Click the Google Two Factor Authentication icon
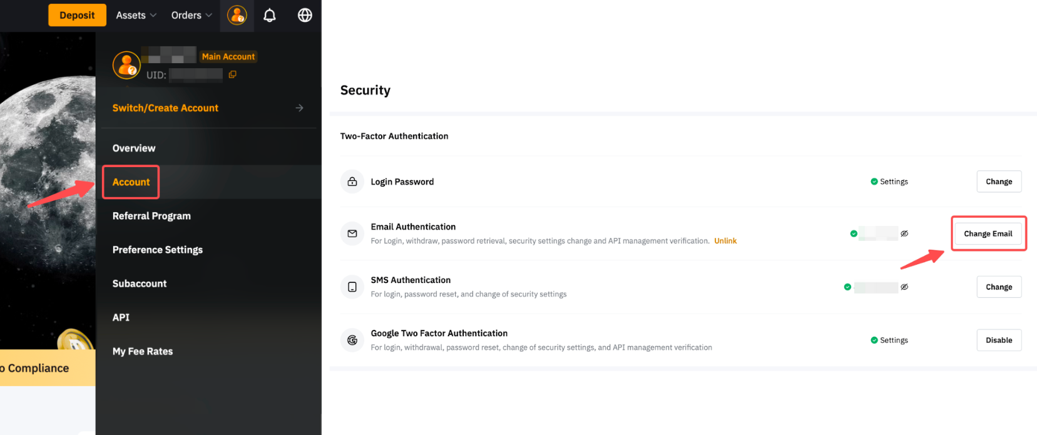The height and width of the screenshot is (435, 1037). click(x=352, y=340)
